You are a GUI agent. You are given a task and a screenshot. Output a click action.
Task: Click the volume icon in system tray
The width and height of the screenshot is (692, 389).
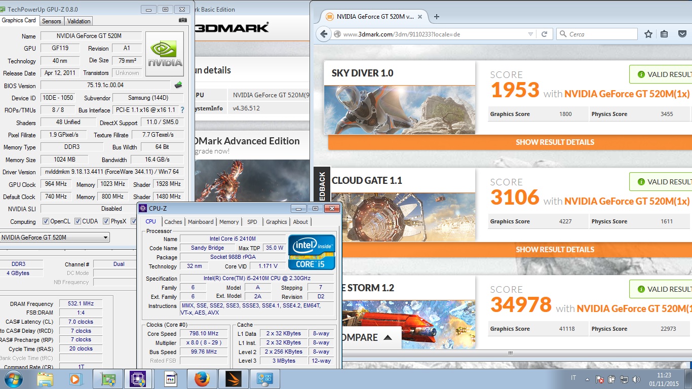click(x=635, y=379)
